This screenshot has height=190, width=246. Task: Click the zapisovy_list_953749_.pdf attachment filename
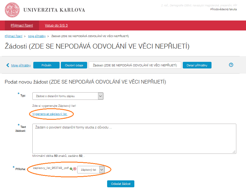[x=51, y=168]
